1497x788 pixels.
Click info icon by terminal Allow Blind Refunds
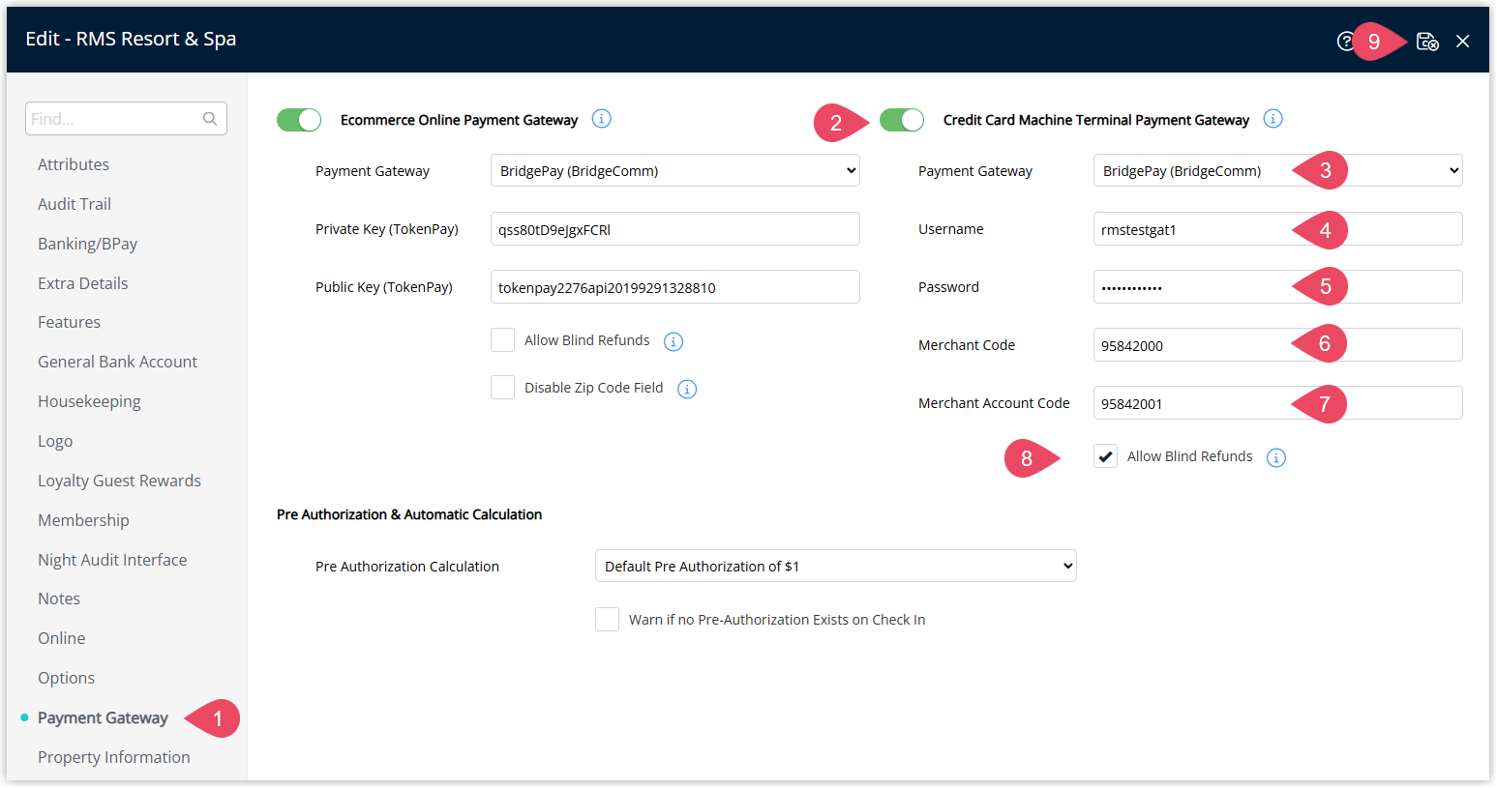[1276, 457]
